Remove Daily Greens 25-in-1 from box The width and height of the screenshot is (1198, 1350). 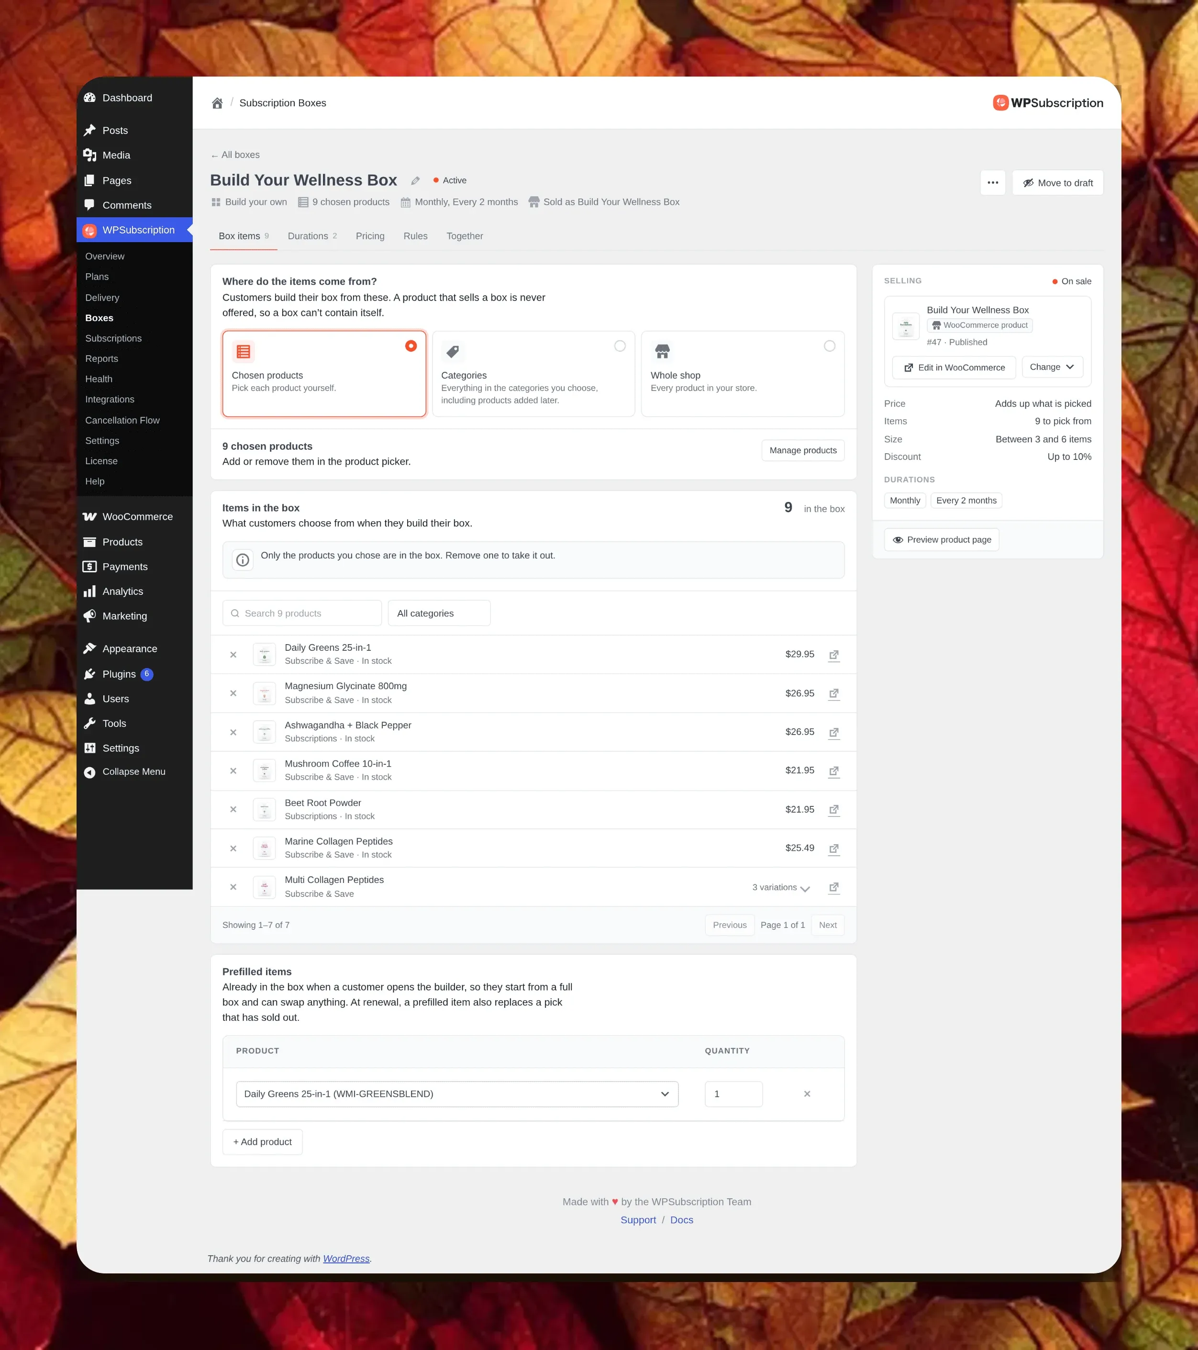pyautogui.click(x=233, y=655)
